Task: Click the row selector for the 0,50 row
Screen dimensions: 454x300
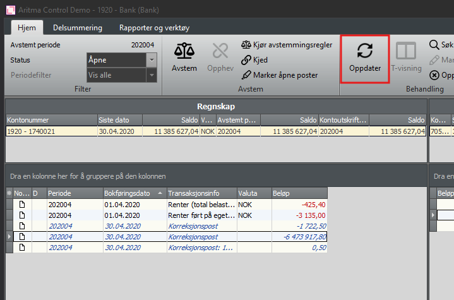Action: [9, 247]
